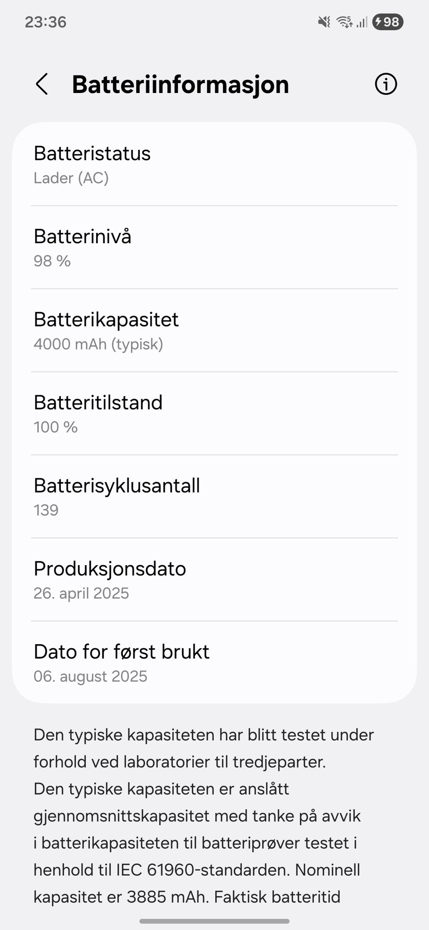Image resolution: width=429 pixels, height=930 pixels.
Task: Select the Batterinivå row
Action: [x=214, y=248]
